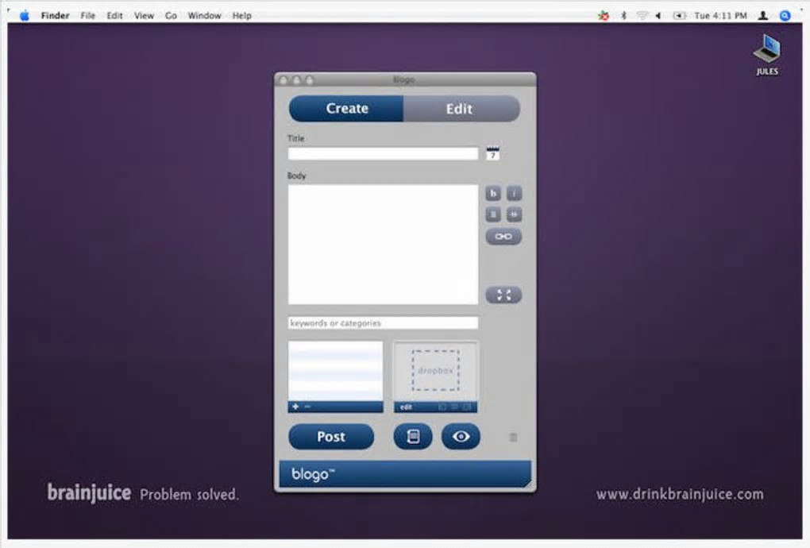
Task: Click the dashed dropbox image area
Action: point(435,370)
